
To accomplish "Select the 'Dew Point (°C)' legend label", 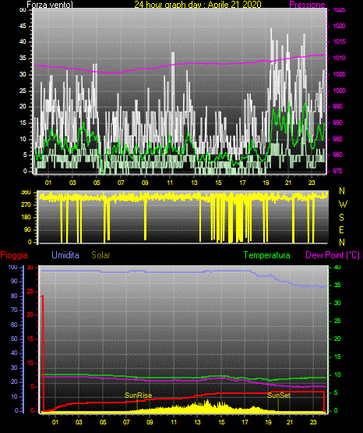I will coord(333,255).
